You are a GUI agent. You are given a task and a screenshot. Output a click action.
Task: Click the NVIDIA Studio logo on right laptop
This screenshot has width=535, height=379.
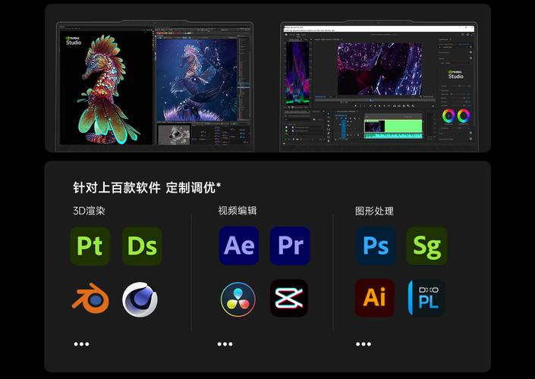455,74
